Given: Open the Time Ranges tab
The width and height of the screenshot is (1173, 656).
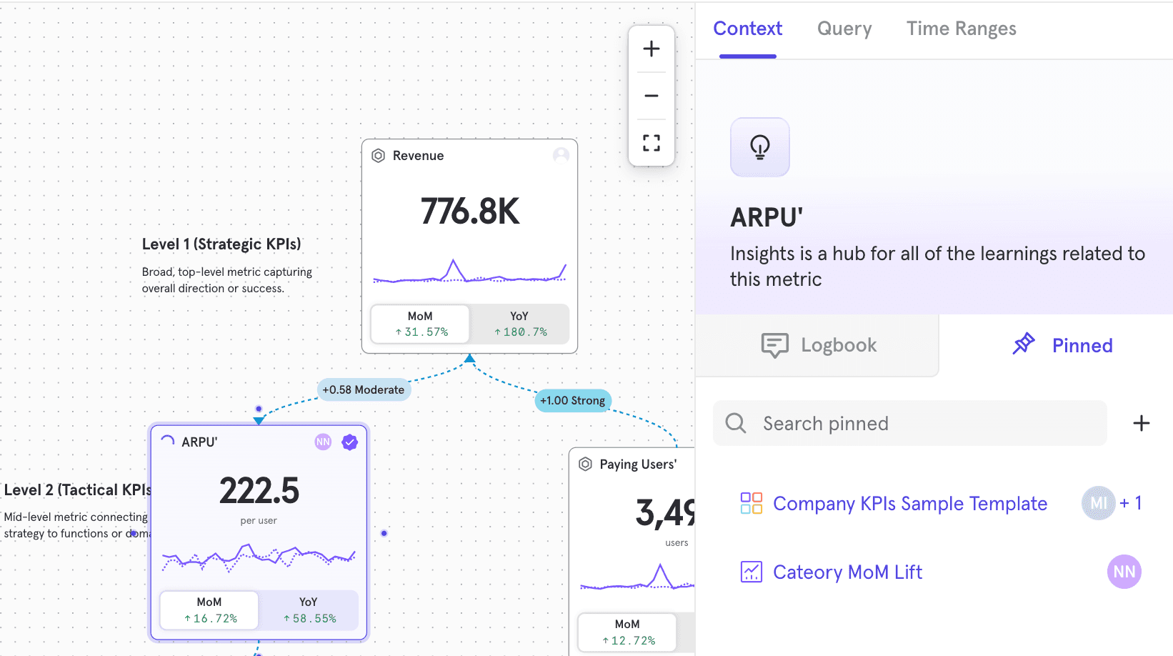Looking at the screenshot, I should (961, 29).
